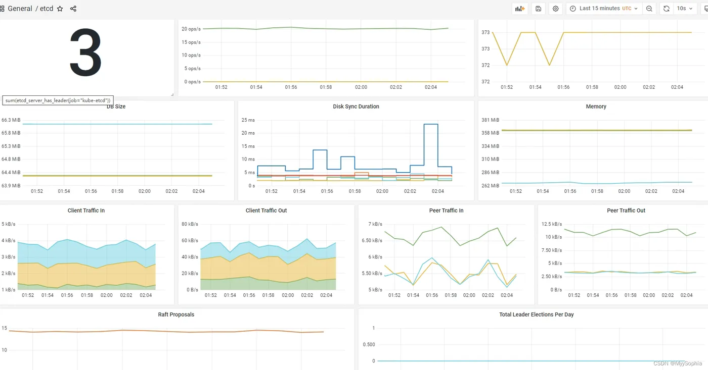Viewport: 708px width, 370px height.
Task: Open the Disk Sync Duration panel menu
Action: [x=356, y=107]
